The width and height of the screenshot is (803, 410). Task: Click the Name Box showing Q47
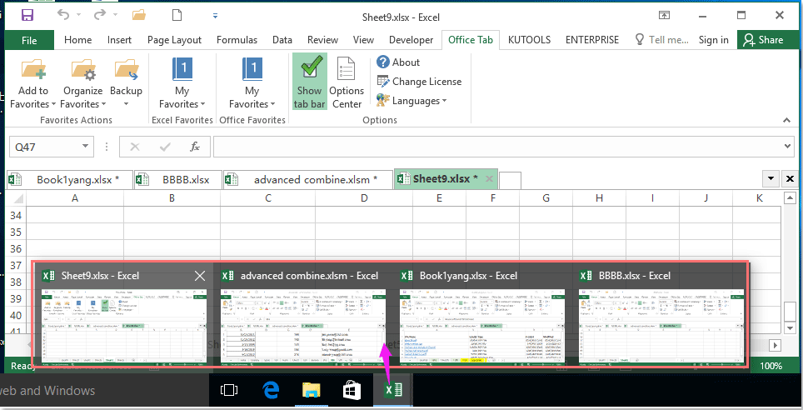(x=44, y=147)
